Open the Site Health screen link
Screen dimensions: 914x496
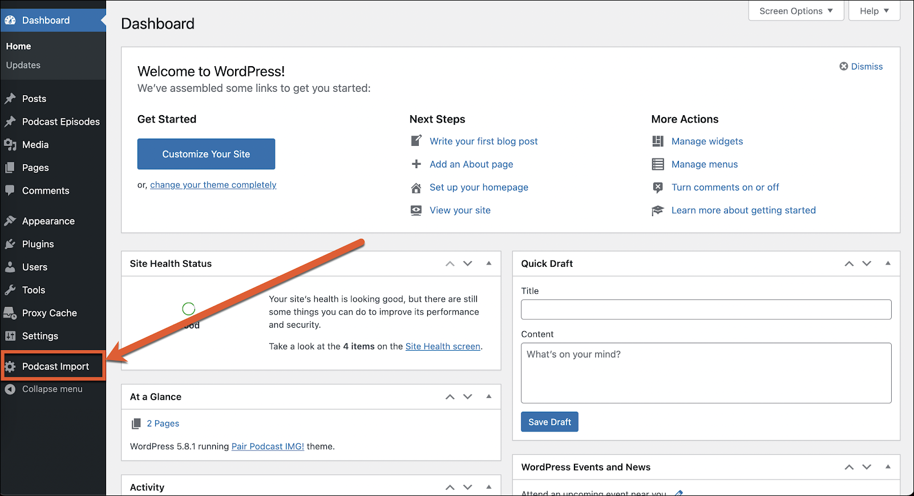tap(443, 346)
